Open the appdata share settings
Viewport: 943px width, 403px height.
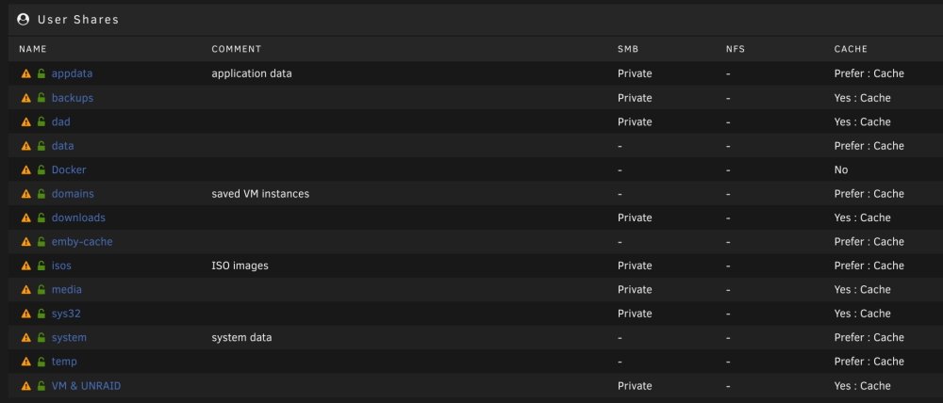coord(73,73)
